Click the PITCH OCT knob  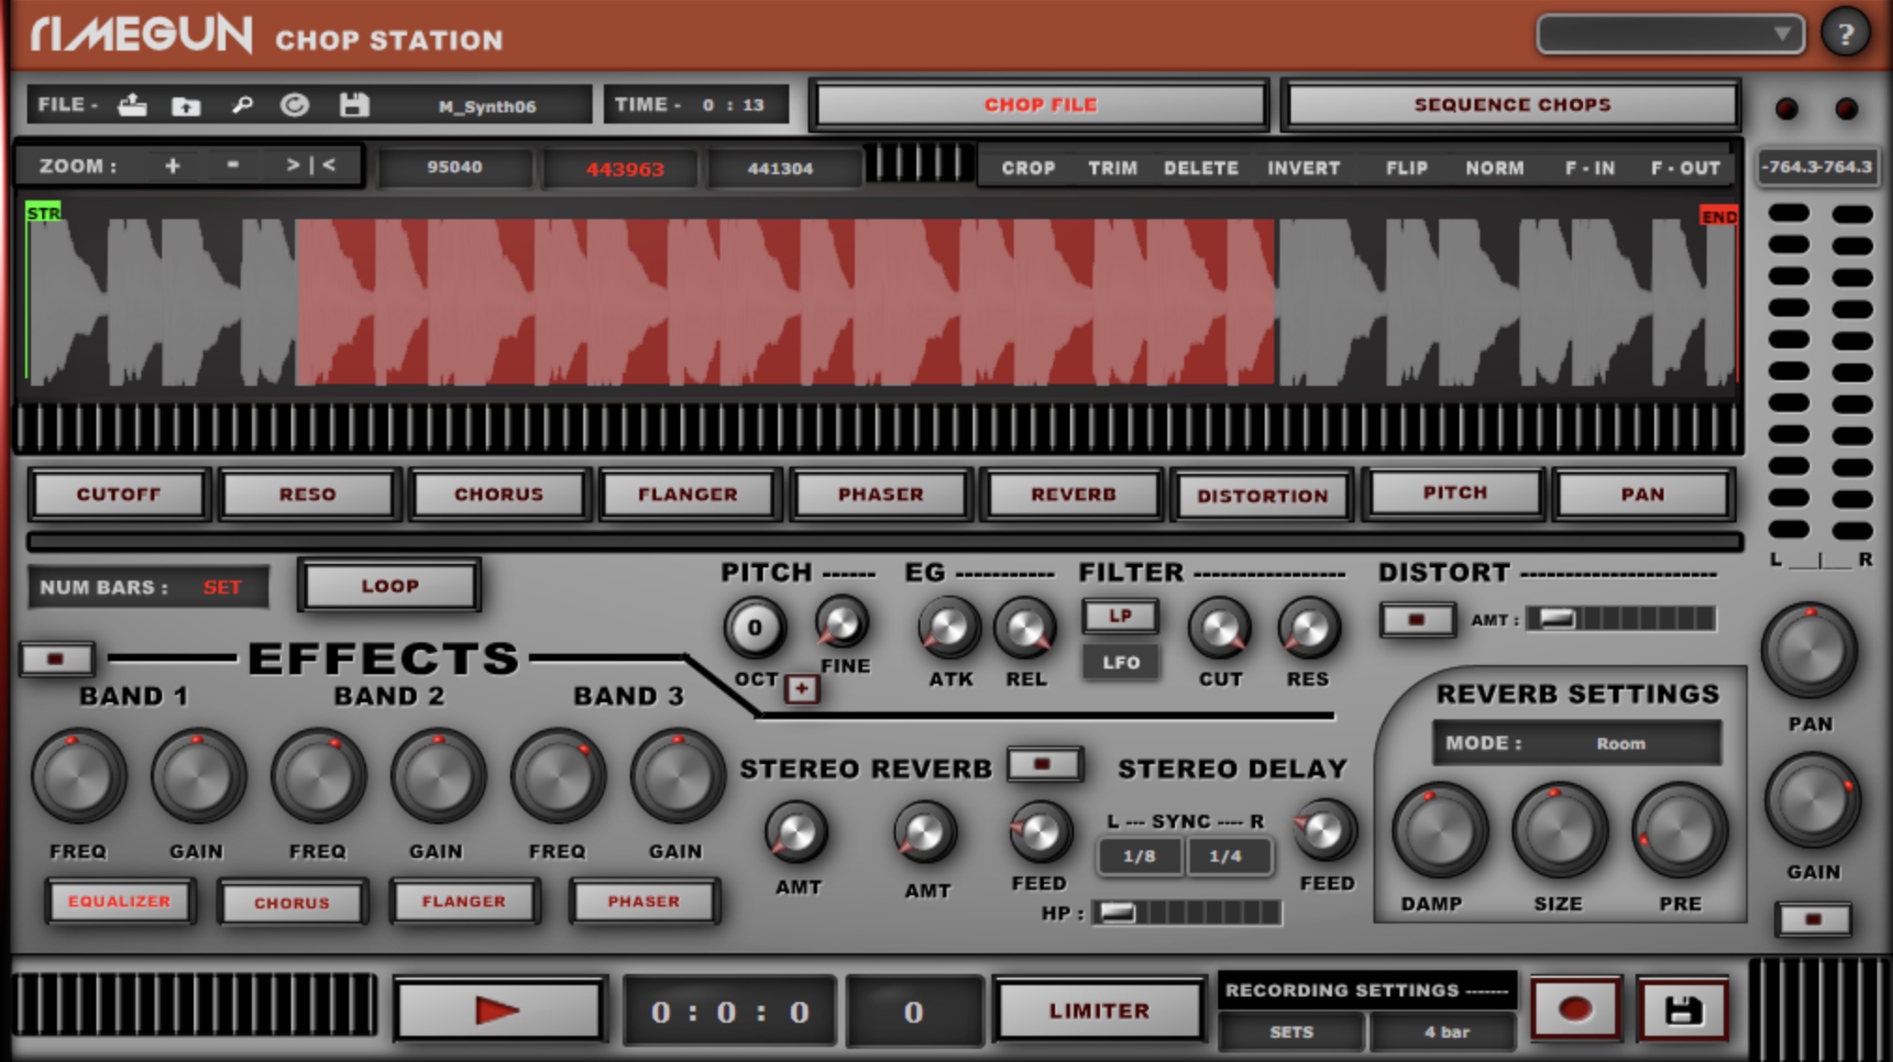(755, 627)
